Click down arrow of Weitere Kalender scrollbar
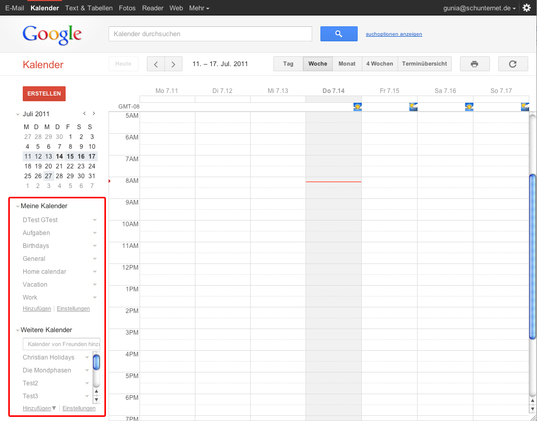This screenshot has width=537, height=421. [97, 399]
